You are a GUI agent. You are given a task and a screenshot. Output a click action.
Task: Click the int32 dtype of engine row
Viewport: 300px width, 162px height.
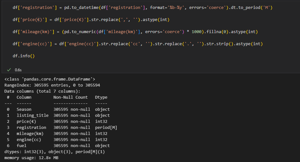[x=101, y=140]
